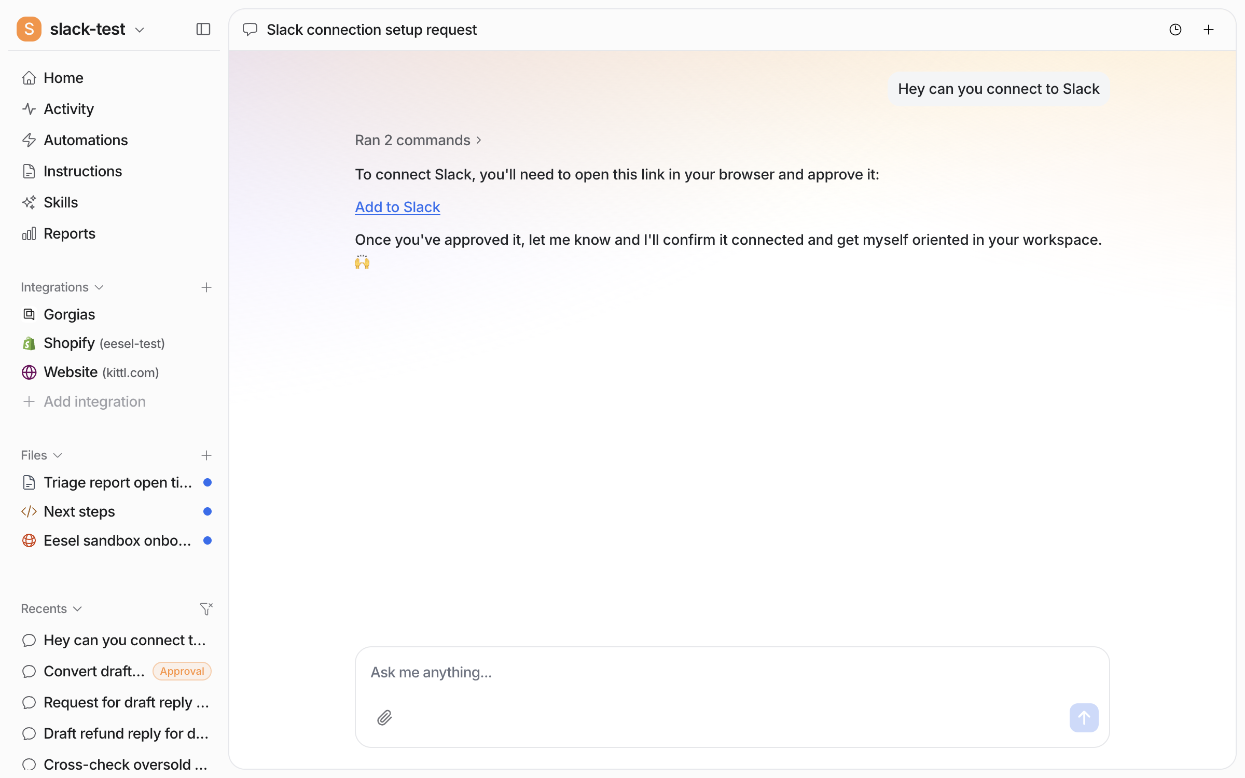The width and height of the screenshot is (1245, 778).
Task: Expand the slack-test workspace dropdown
Action: coord(139,30)
